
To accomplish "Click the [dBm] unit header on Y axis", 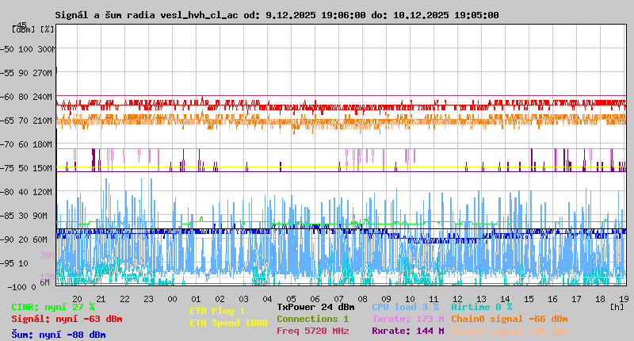I will [x=24, y=29].
